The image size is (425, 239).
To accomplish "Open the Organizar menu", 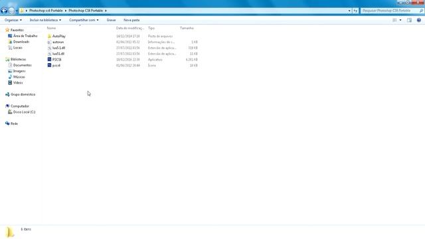I will [x=13, y=20].
